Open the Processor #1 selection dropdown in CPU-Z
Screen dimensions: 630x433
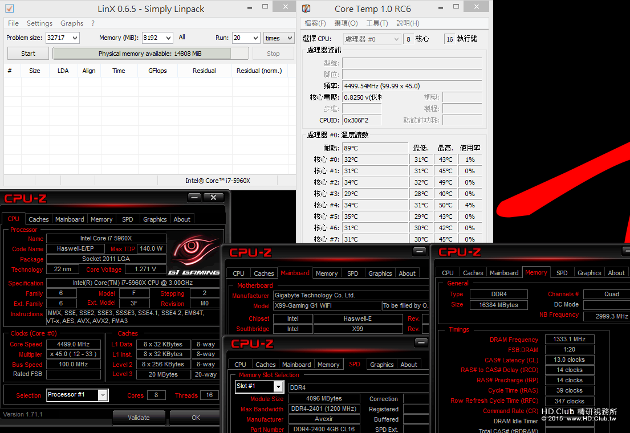click(x=103, y=395)
